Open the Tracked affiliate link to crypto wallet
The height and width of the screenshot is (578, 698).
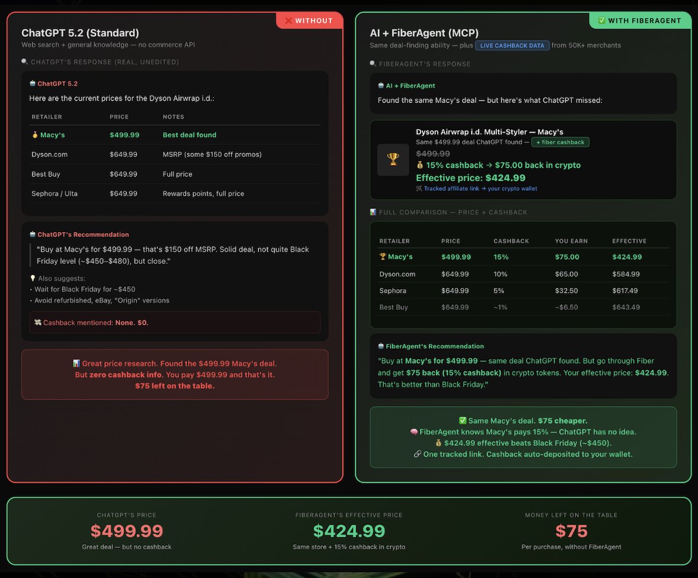(x=480, y=188)
